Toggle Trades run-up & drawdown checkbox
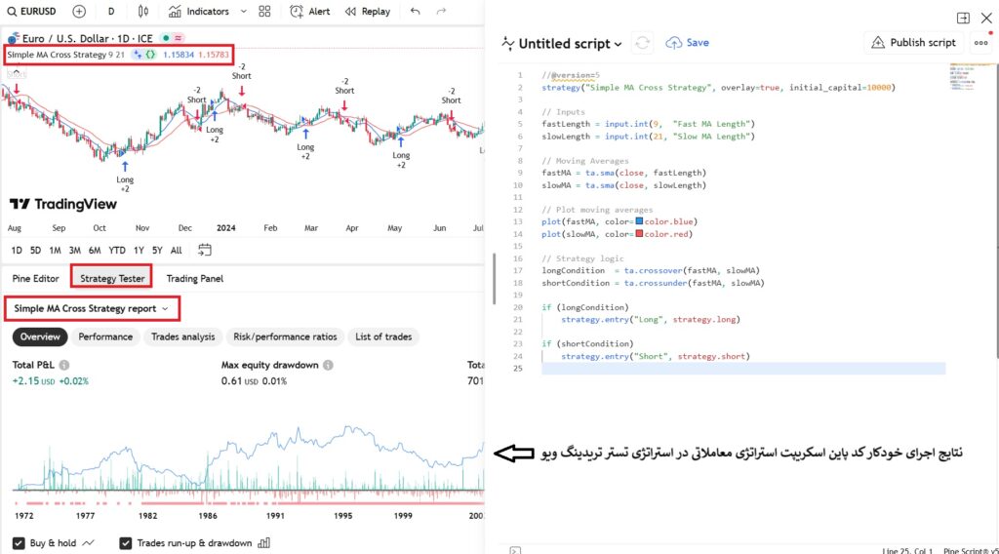This screenshot has width=999, height=554. coord(126,543)
